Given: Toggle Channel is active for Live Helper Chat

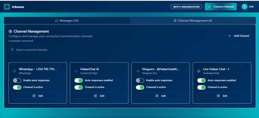Looking at the screenshot, I should [201, 87].
